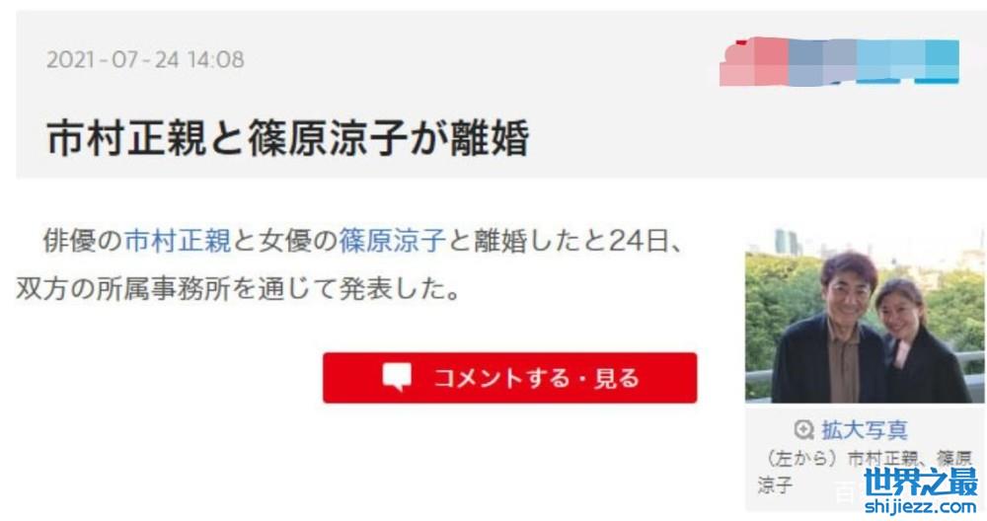The height and width of the screenshot is (521, 987).
Task: Click the rightmost cyan share button
Action: coord(942,61)
